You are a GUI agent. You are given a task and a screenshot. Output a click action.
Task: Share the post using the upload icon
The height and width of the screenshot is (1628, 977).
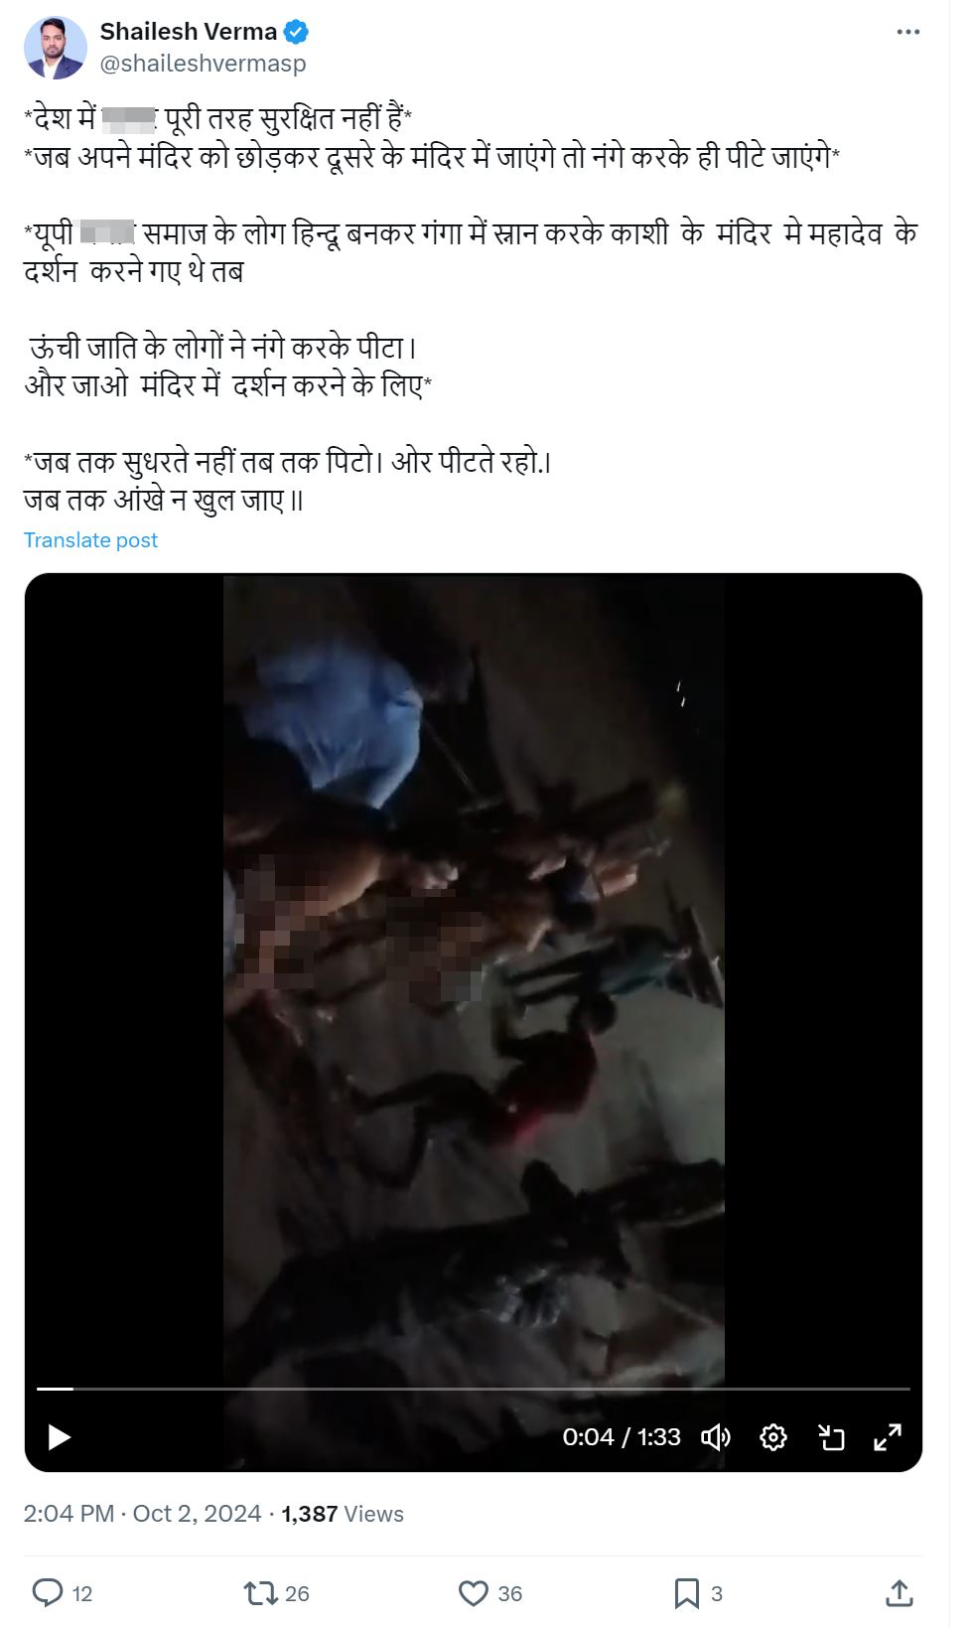tap(900, 1593)
